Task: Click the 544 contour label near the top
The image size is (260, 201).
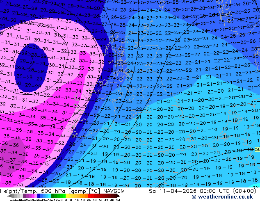Action: [x=212, y=14]
